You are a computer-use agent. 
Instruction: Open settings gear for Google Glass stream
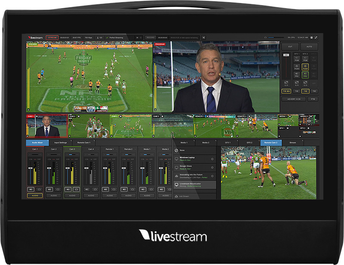[212, 167]
